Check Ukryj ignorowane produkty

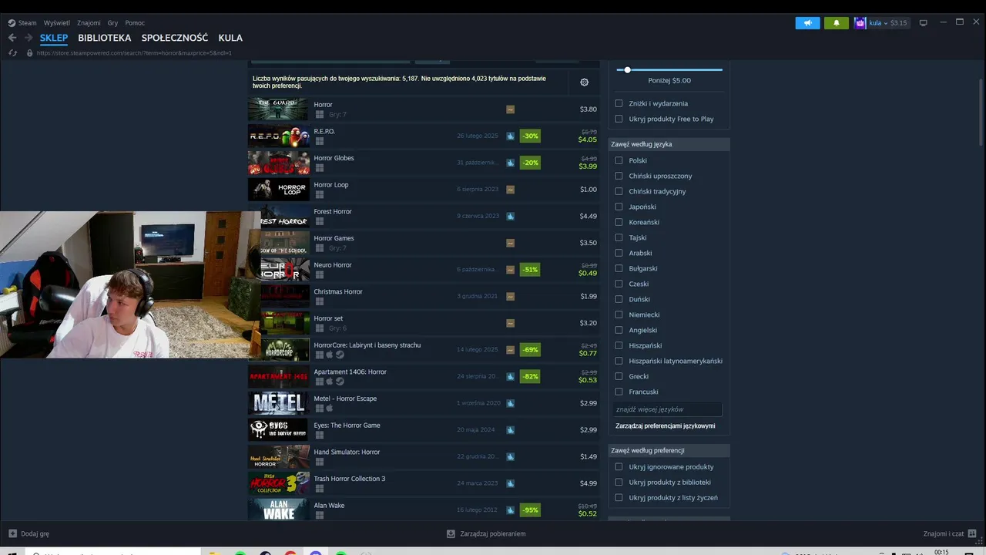tap(619, 466)
